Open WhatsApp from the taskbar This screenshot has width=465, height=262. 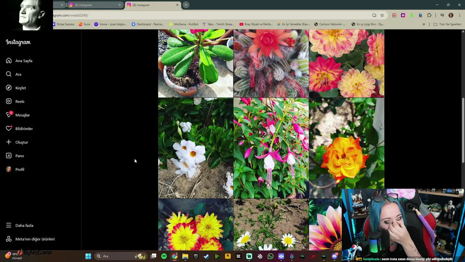270,256
